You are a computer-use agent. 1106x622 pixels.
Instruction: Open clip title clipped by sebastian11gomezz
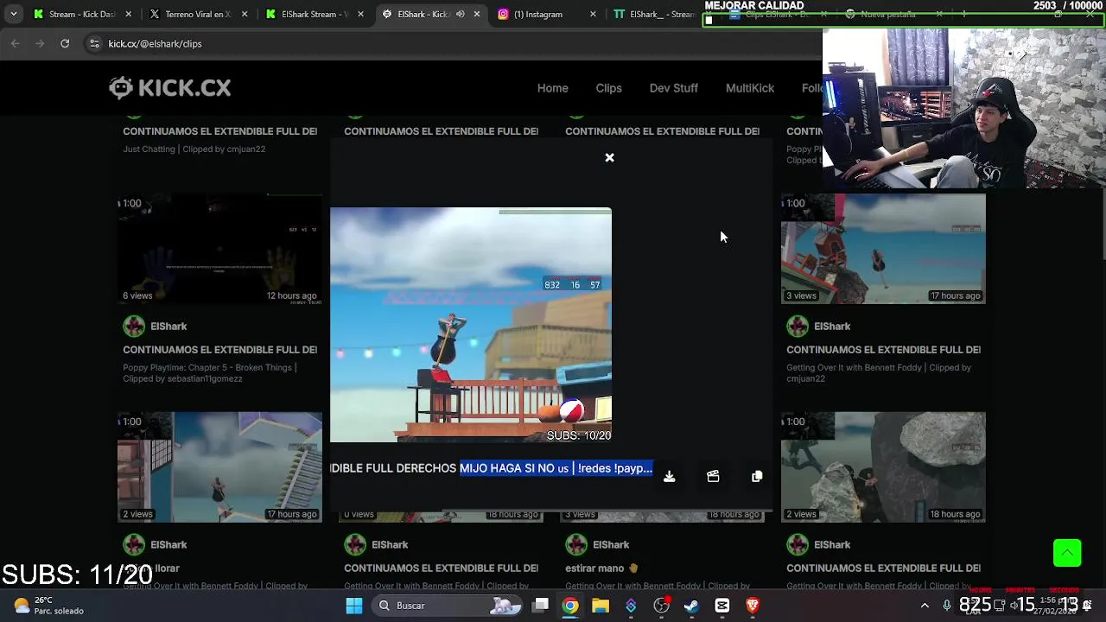coord(219,350)
